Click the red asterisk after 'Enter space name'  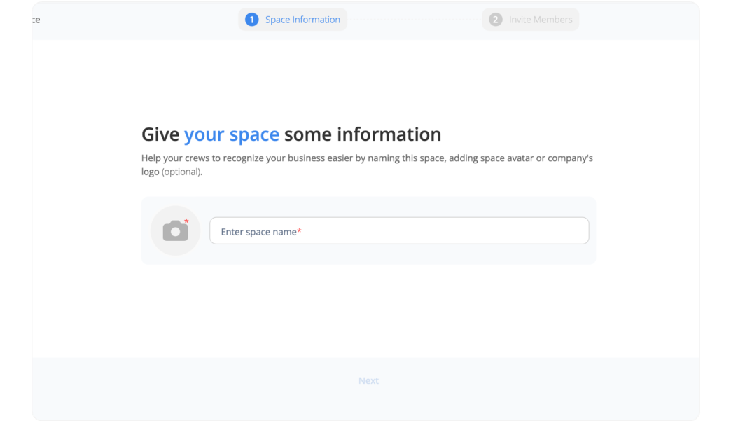(299, 230)
